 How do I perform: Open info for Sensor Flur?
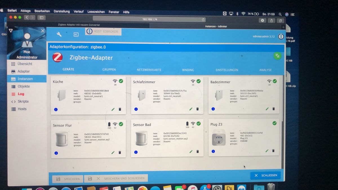(56, 153)
